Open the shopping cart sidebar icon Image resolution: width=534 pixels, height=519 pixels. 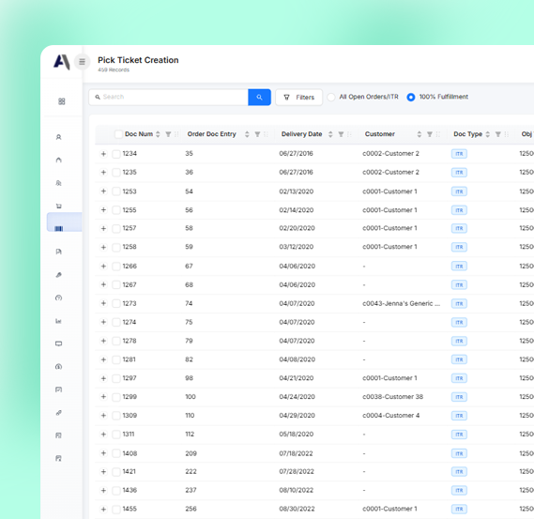[59, 206]
